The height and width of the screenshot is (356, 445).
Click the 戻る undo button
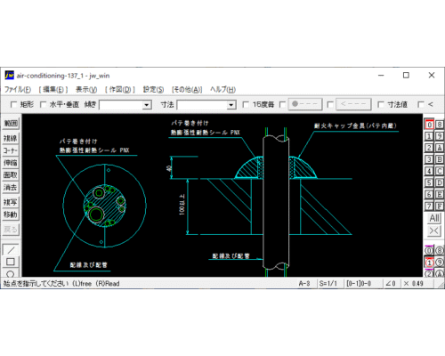tap(11, 229)
